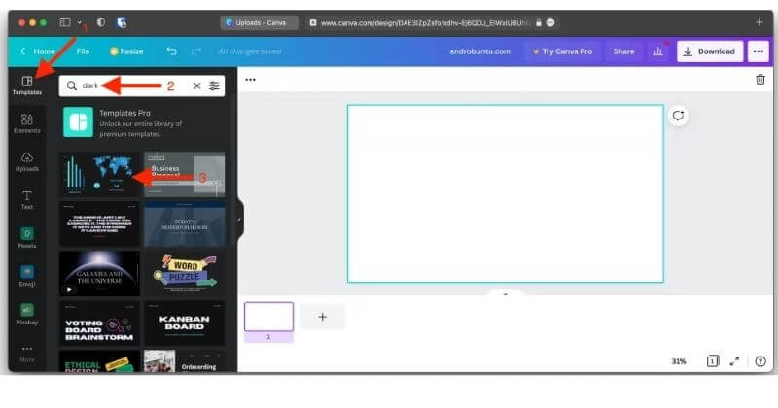Viewport: 778px width, 408px height.
Task: Click the Undo arrow icon
Action: point(172,51)
